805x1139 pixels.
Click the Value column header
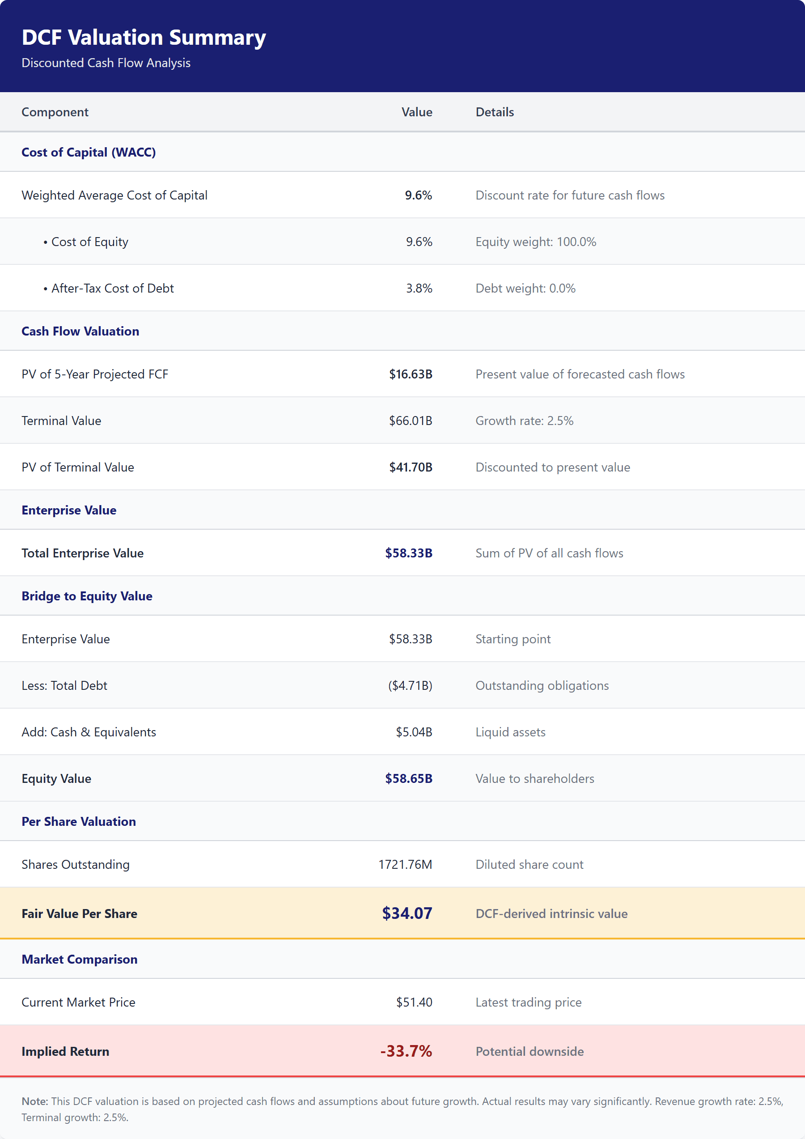(x=417, y=112)
